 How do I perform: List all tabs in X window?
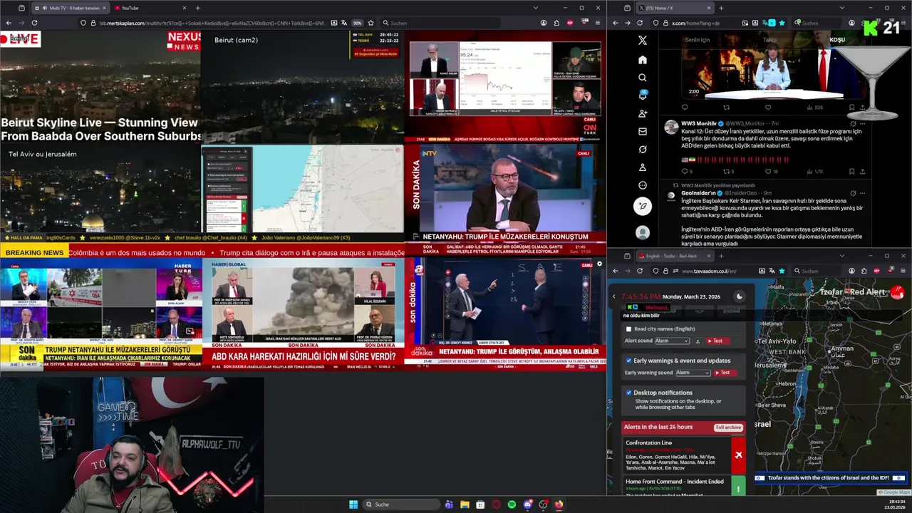click(841, 8)
